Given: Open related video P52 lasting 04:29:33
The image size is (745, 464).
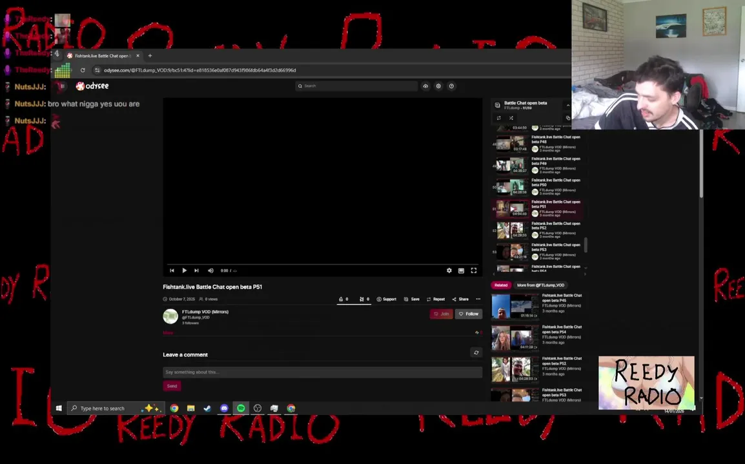Looking at the screenshot, I should pyautogui.click(x=539, y=369).
